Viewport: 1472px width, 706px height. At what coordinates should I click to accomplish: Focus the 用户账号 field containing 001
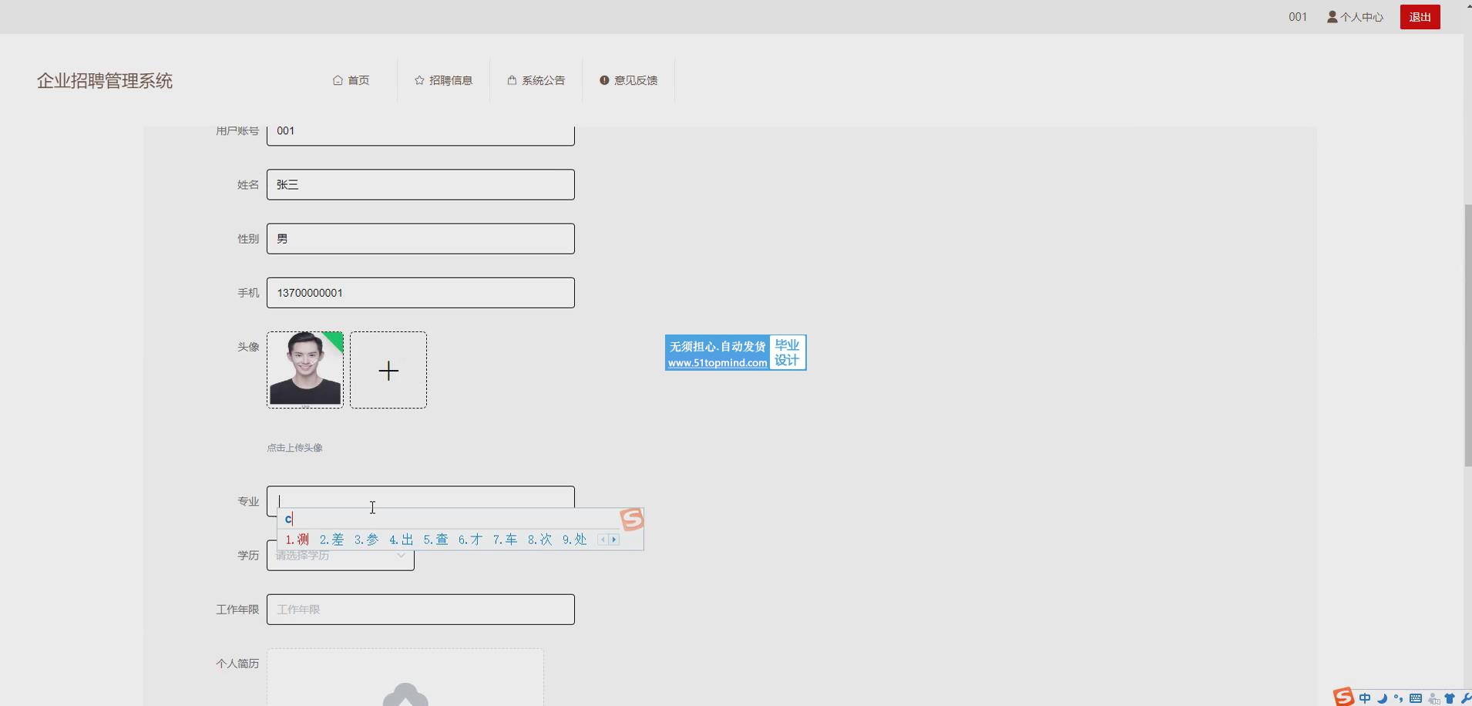[421, 135]
